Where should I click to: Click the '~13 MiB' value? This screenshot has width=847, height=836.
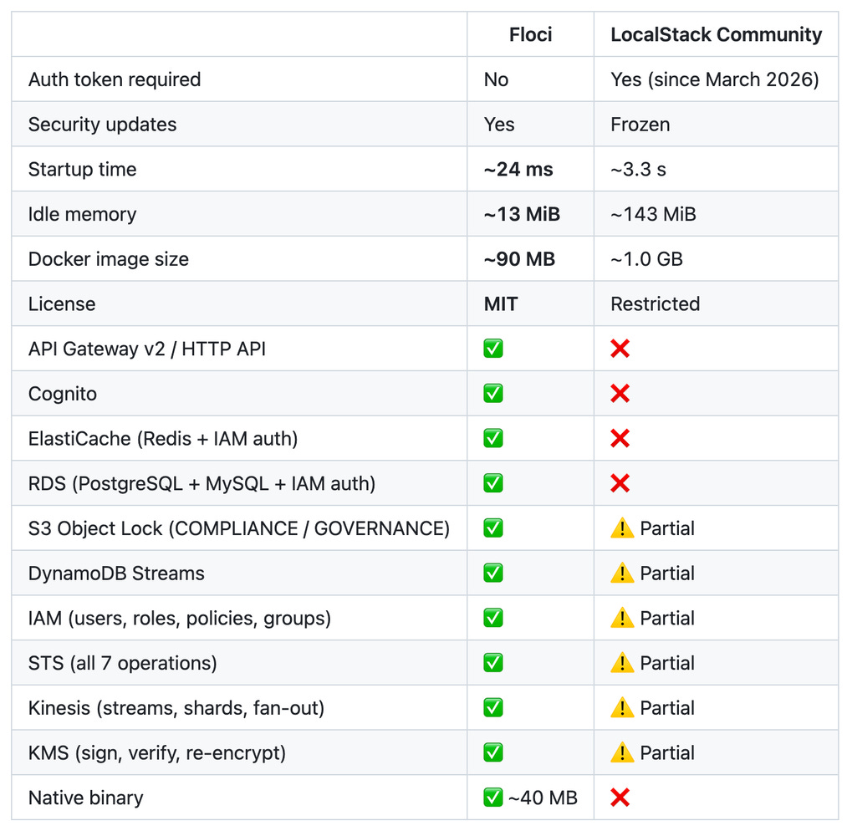click(522, 214)
